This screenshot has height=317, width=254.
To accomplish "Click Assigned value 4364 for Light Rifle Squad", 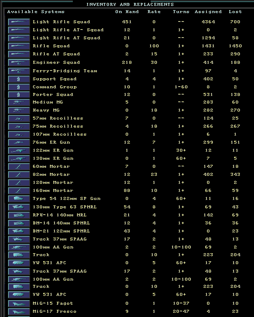I will (208, 22).
